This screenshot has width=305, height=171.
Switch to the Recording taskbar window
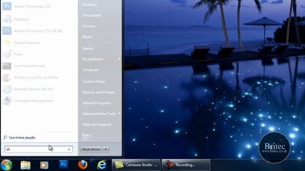[x=186, y=165]
